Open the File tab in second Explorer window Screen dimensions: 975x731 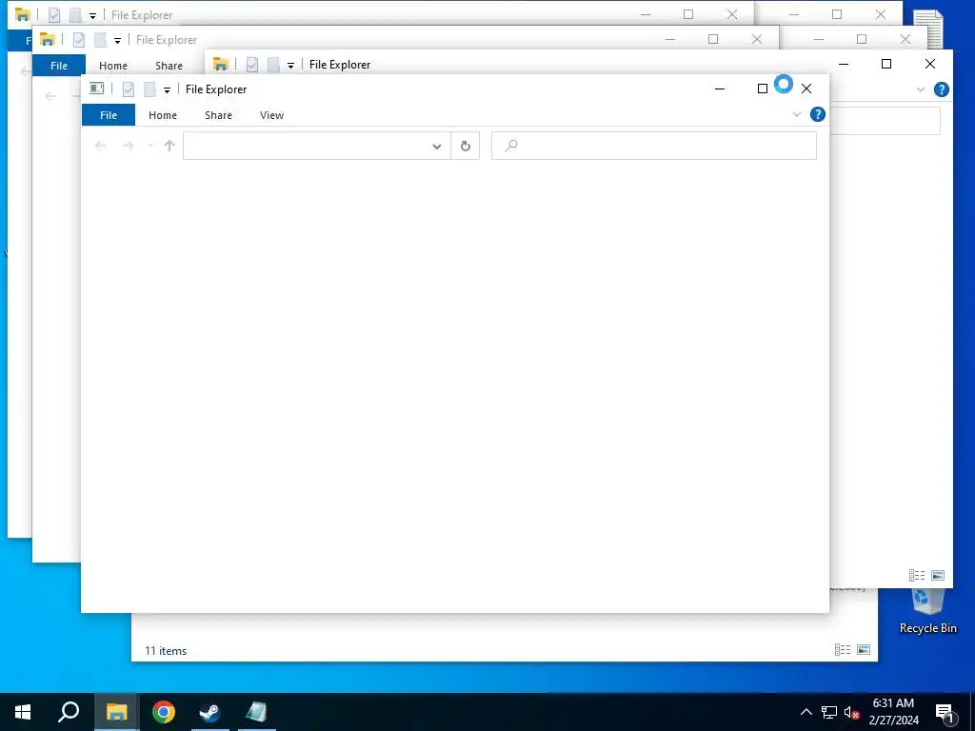58,66
